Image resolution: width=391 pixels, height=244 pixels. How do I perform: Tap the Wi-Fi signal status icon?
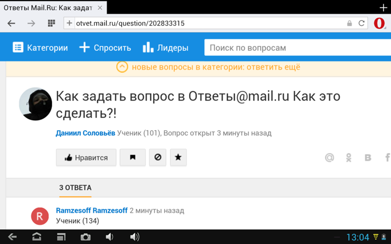pos(375,237)
